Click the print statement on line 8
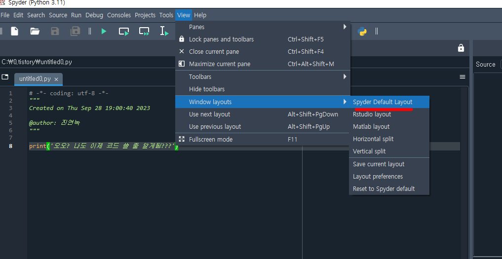The width and height of the screenshot is (502, 259). tap(103, 147)
